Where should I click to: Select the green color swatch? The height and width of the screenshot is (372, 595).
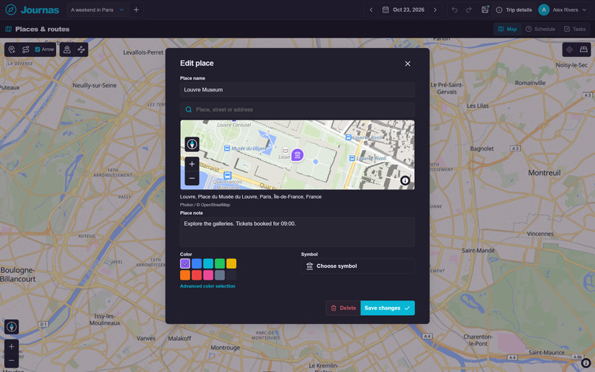(x=220, y=263)
